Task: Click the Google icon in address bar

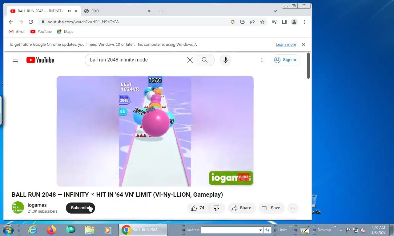Action: (233, 22)
